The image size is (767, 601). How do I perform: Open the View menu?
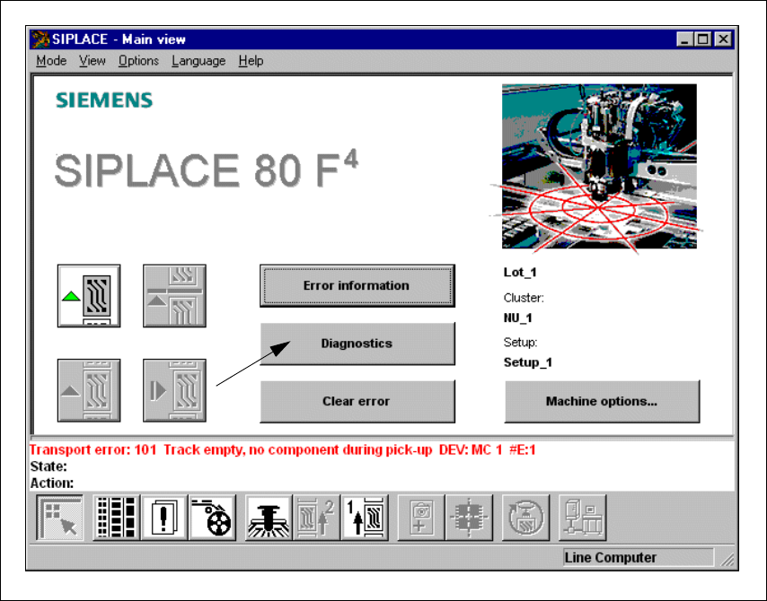[x=92, y=61]
